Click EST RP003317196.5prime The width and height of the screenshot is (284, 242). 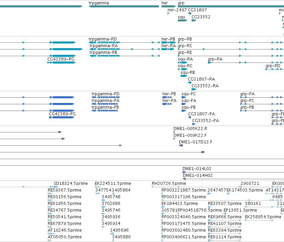[216, 200]
